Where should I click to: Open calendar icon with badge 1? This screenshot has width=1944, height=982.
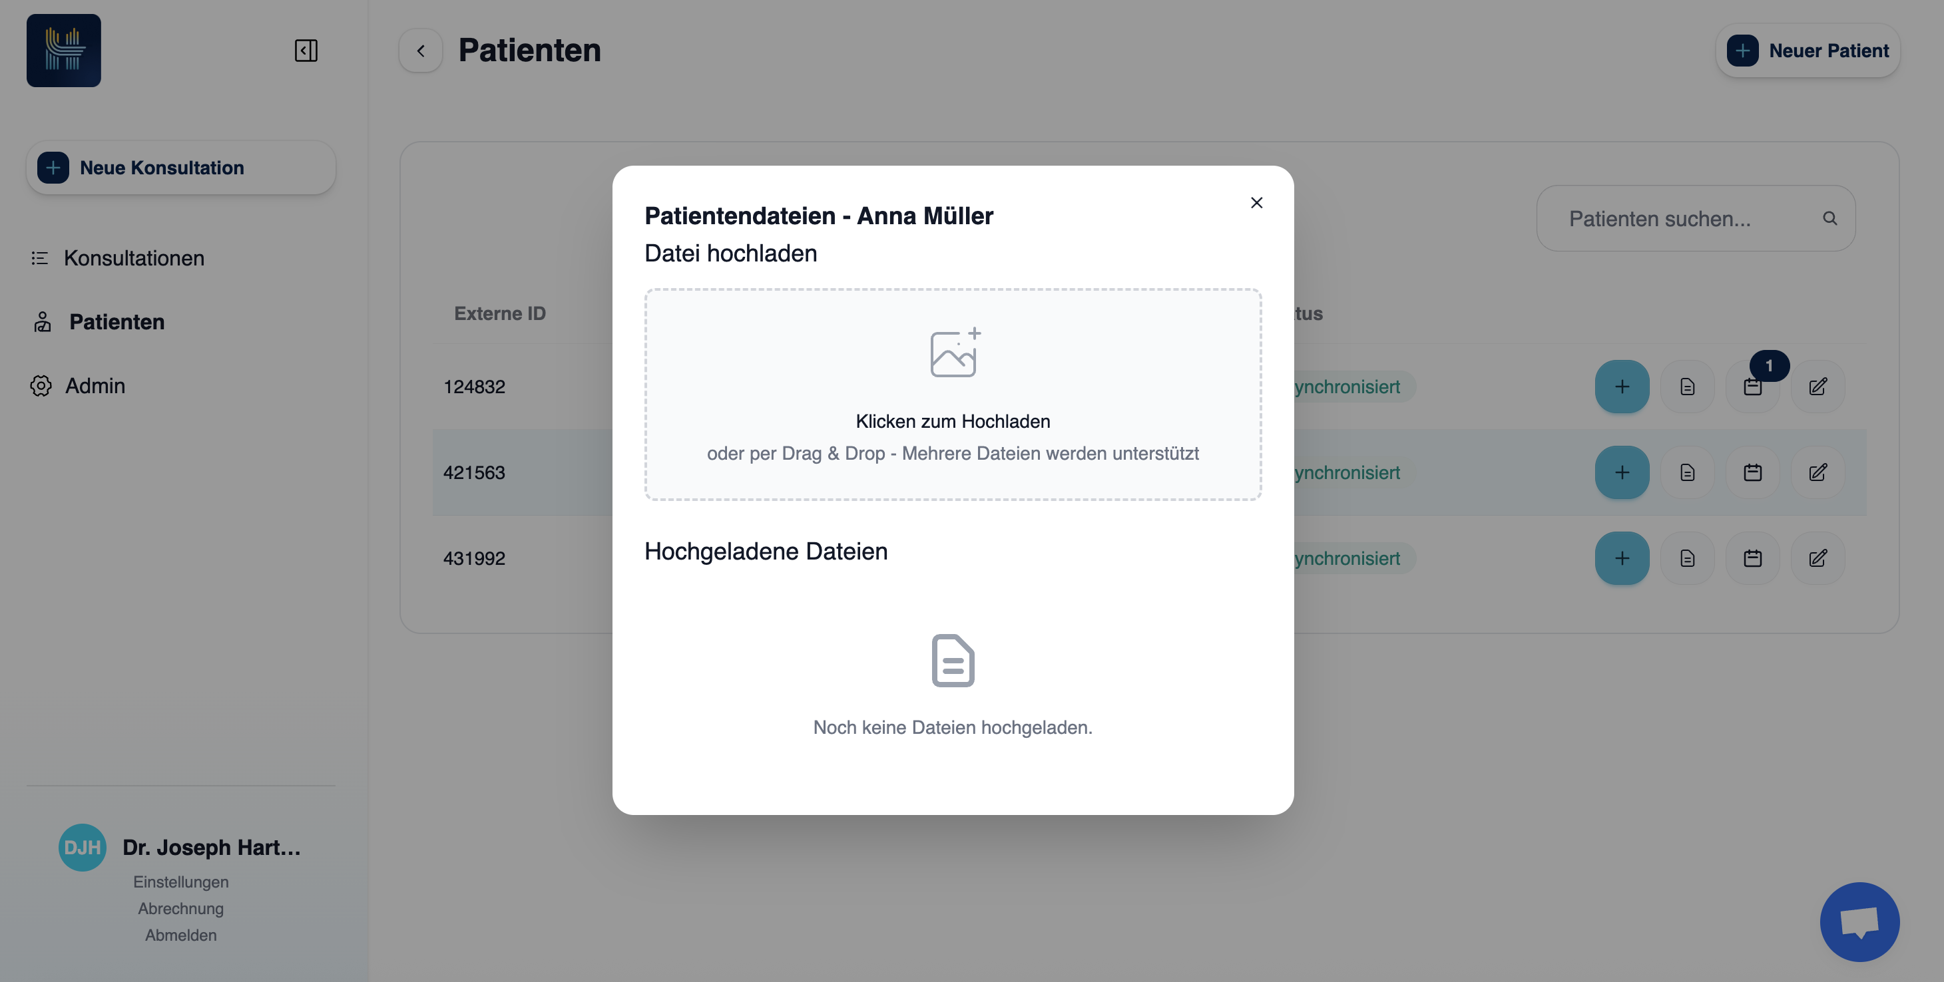tap(1752, 386)
